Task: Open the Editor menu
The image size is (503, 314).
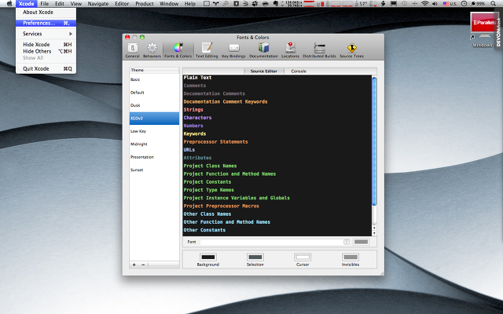Action: point(122,4)
